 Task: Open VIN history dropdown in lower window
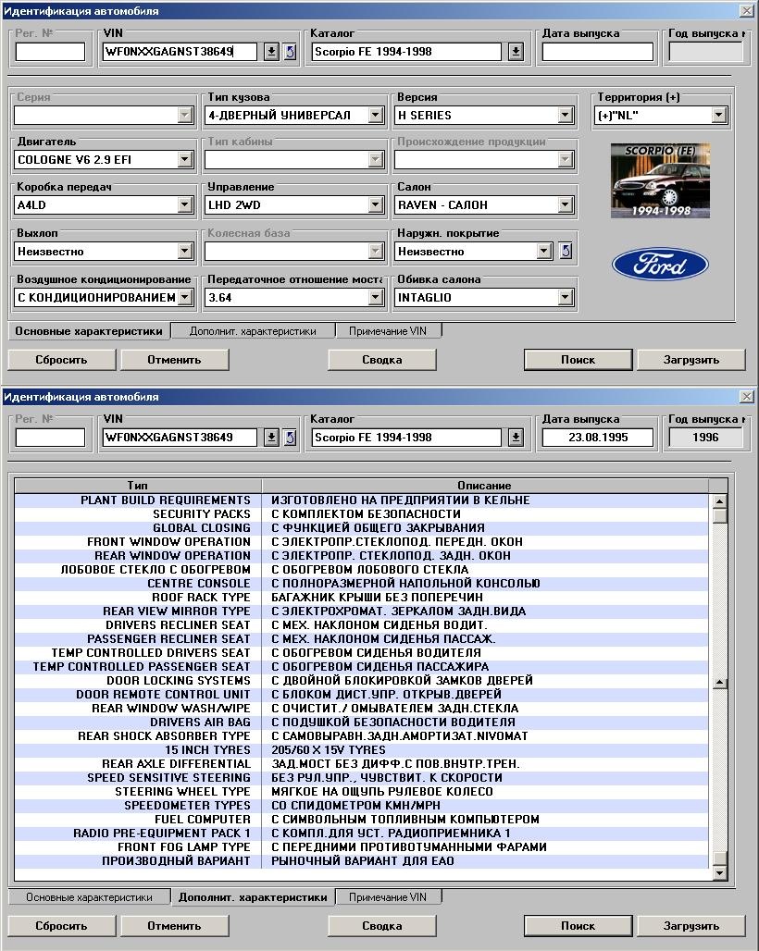(272, 438)
